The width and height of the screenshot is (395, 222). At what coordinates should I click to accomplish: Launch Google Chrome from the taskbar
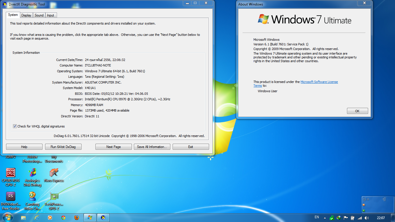pyautogui.click(x=63, y=218)
